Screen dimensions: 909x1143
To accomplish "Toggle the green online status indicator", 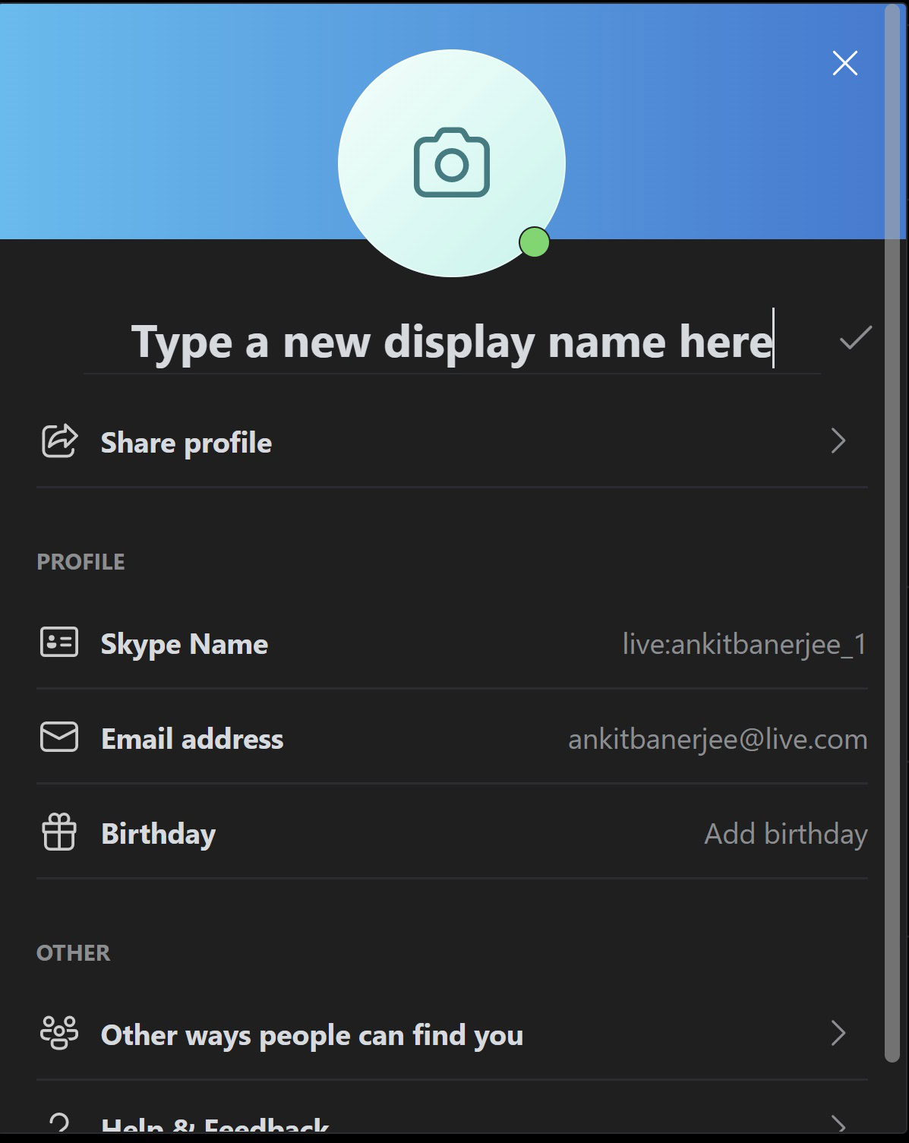I will [x=534, y=242].
